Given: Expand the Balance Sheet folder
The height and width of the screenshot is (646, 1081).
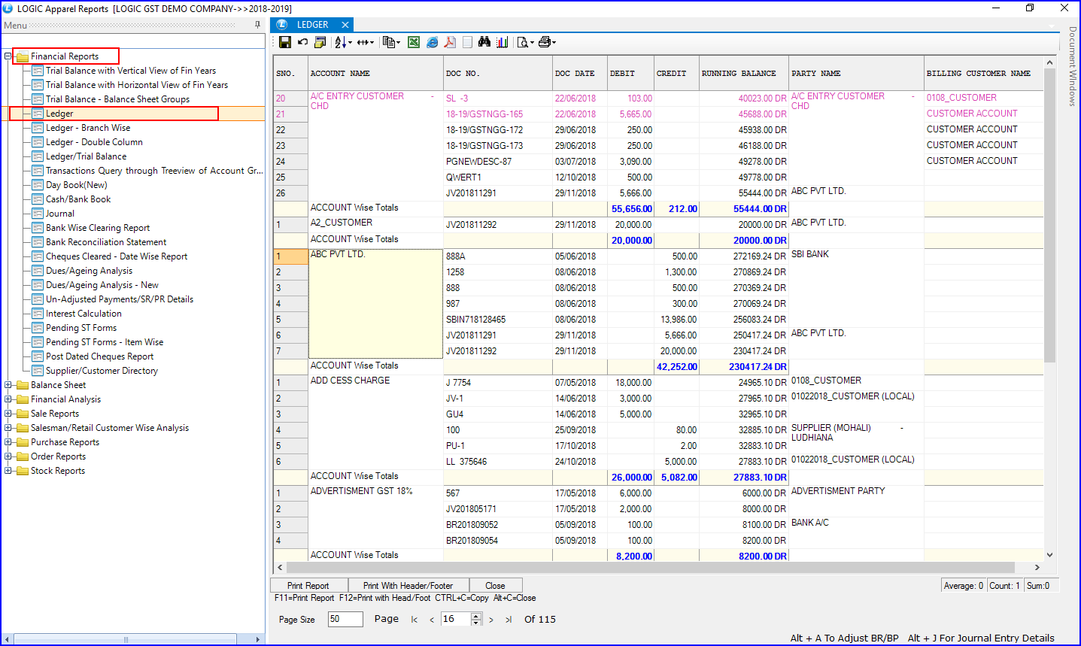Looking at the screenshot, I should pos(8,385).
